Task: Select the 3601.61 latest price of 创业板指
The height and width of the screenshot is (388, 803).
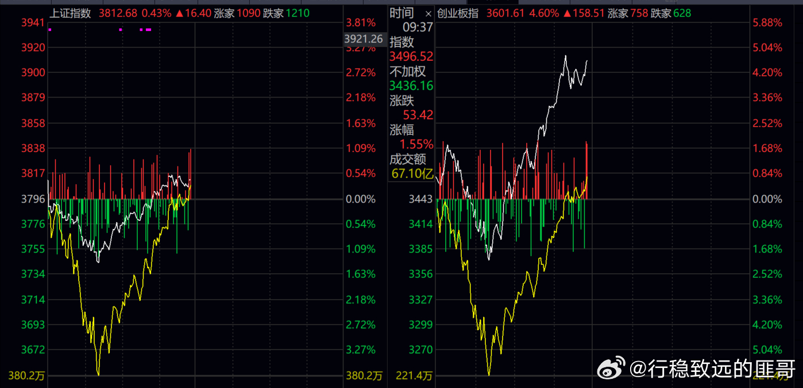Action: click(505, 13)
